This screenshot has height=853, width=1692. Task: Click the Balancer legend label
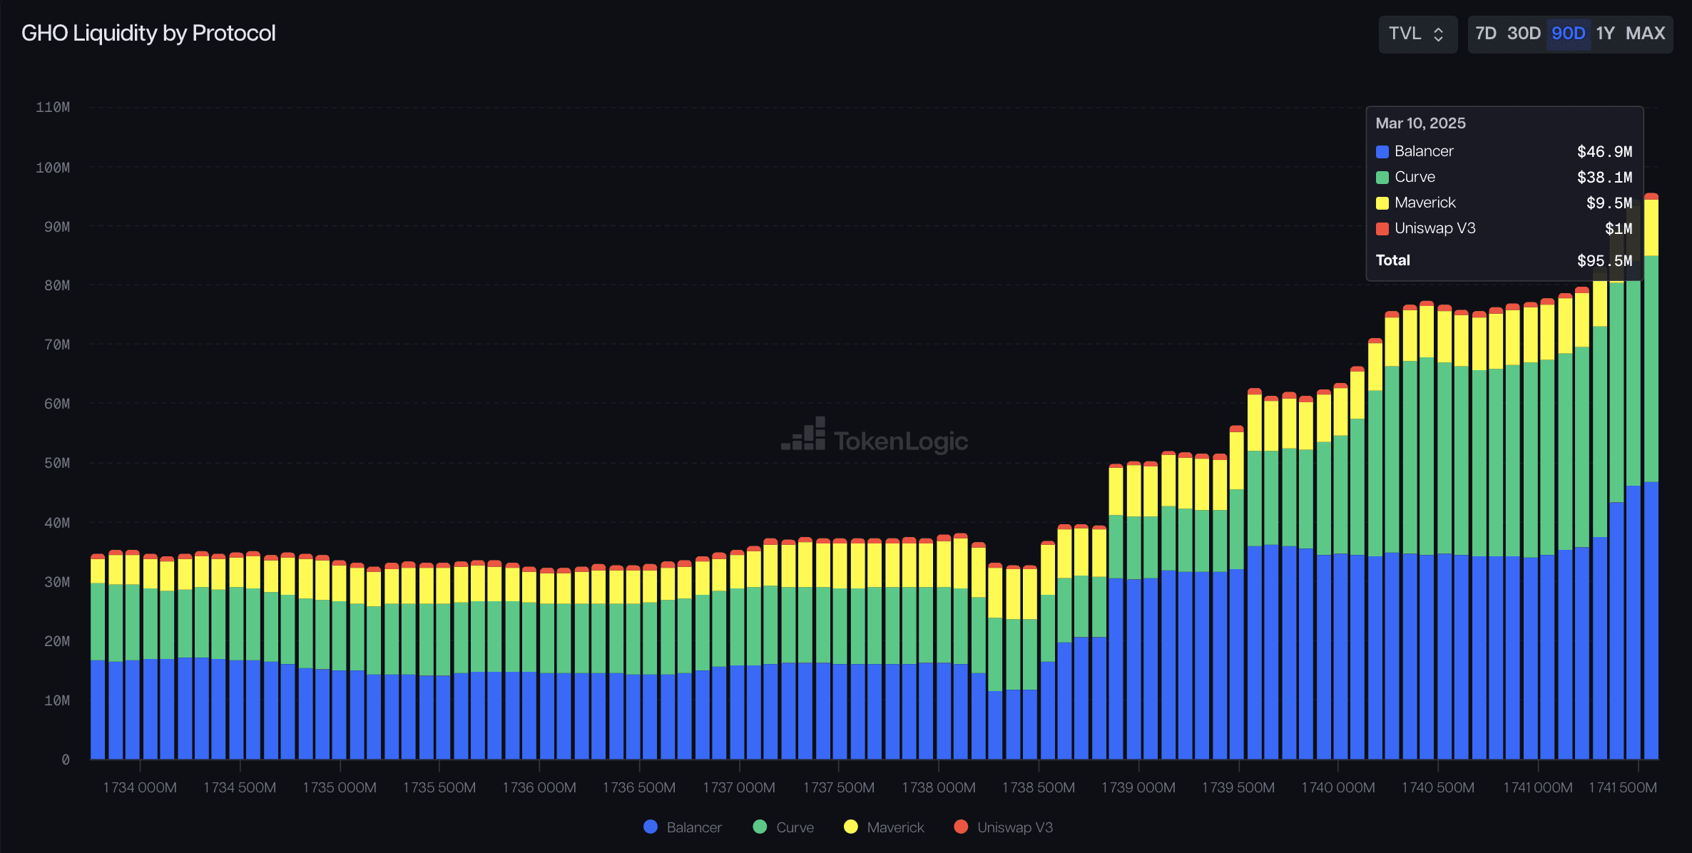(693, 827)
